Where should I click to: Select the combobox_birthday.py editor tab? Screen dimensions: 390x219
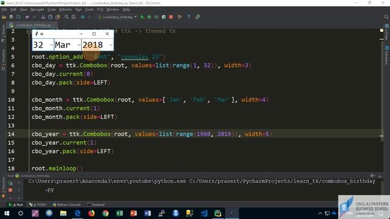pos(32,25)
